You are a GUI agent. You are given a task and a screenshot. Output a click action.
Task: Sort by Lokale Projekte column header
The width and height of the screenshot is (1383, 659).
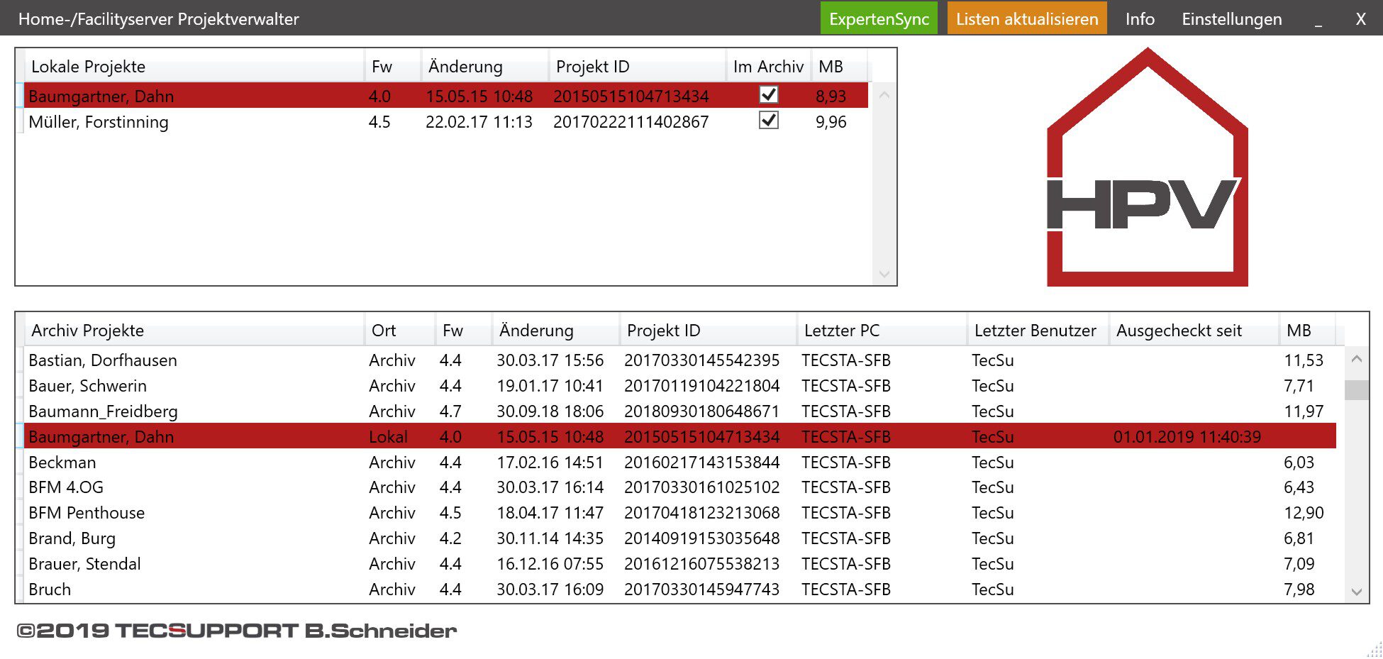[194, 67]
